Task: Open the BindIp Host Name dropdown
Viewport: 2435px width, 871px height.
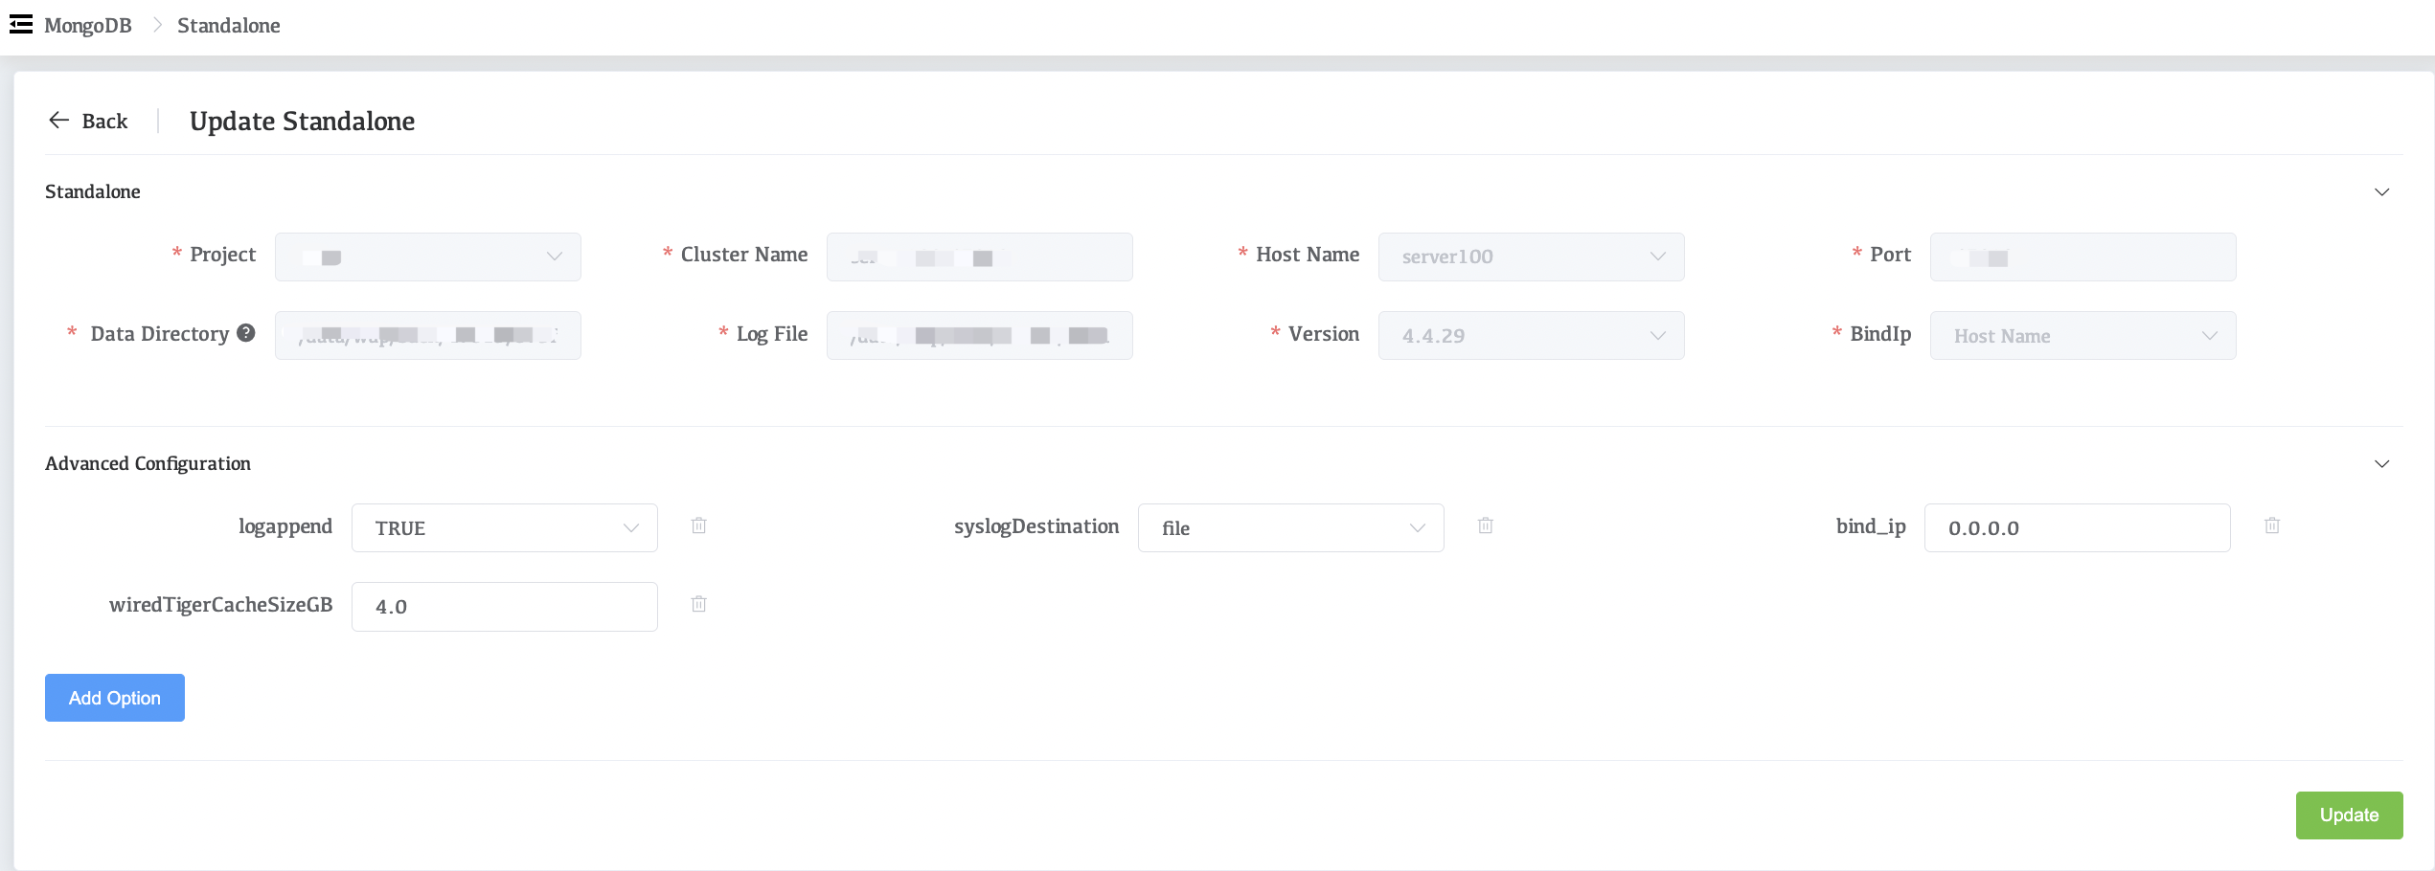Action: pos(2082,336)
